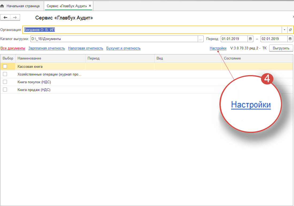Click the back navigation arrow
The height and width of the screenshot is (206, 294).
click(x=5, y=18)
